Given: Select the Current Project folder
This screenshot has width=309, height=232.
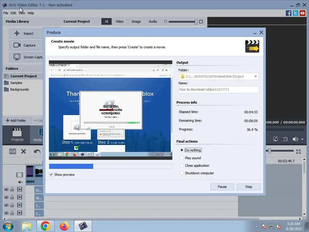Looking at the screenshot, I should coord(23,76).
